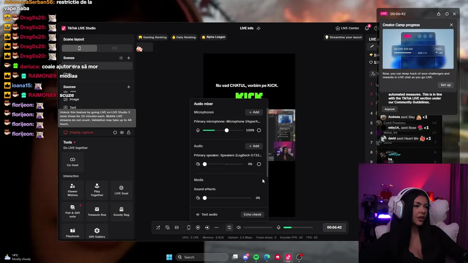Screen dimensions: 468x263
Task: Unmute Sound effects in Audio mixer
Action: [198, 198]
